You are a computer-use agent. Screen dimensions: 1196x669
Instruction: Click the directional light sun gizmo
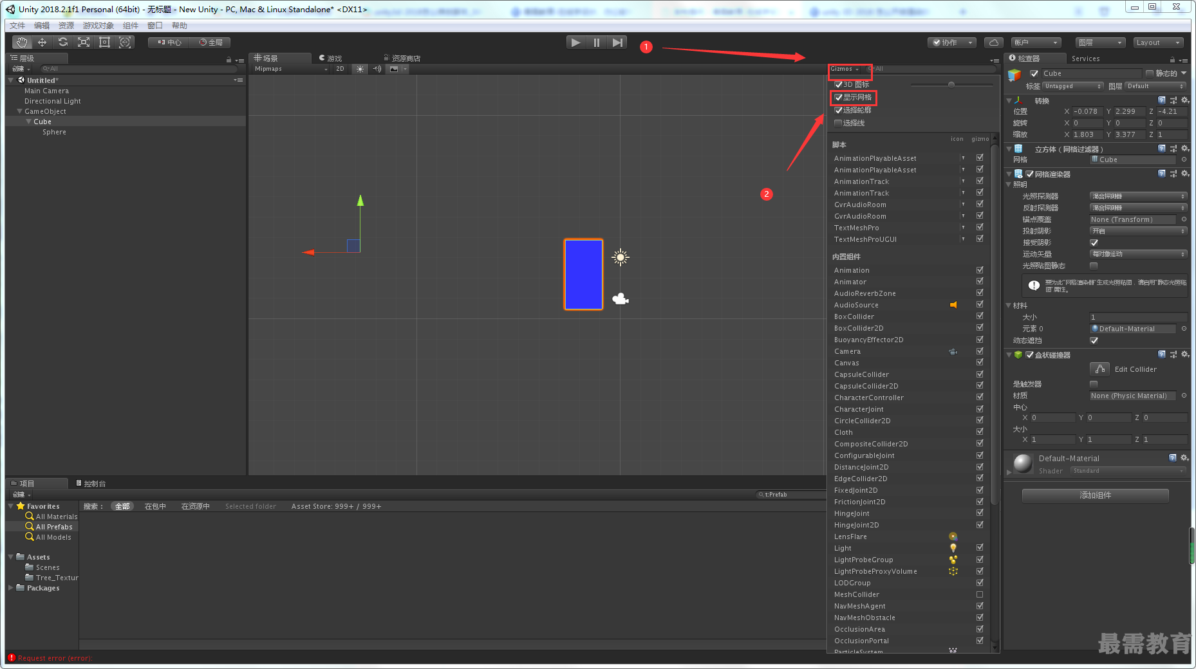pyautogui.click(x=621, y=257)
